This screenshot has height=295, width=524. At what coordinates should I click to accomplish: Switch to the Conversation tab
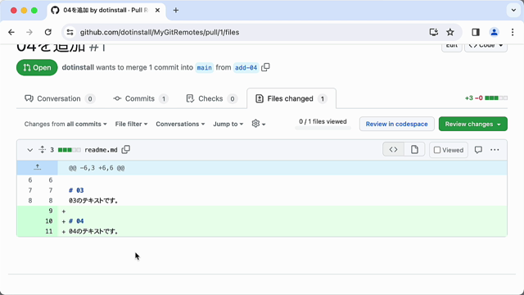tap(60, 98)
